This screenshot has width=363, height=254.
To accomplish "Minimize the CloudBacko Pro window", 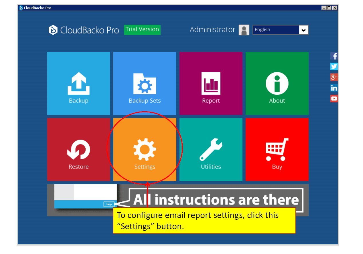I will [x=324, y=8].
